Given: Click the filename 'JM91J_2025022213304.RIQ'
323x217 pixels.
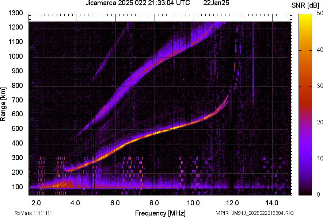Looking at the screenshot, I should [262, 213].
